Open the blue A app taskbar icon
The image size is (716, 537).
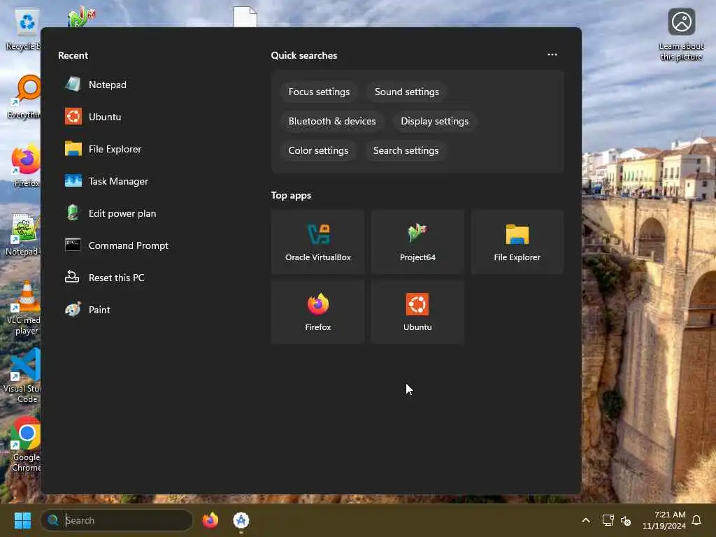click(x=241, y=520)
